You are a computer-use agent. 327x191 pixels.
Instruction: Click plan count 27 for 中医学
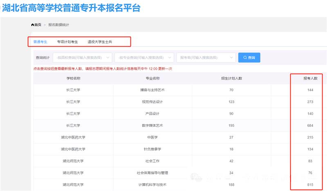click(231, 138)
